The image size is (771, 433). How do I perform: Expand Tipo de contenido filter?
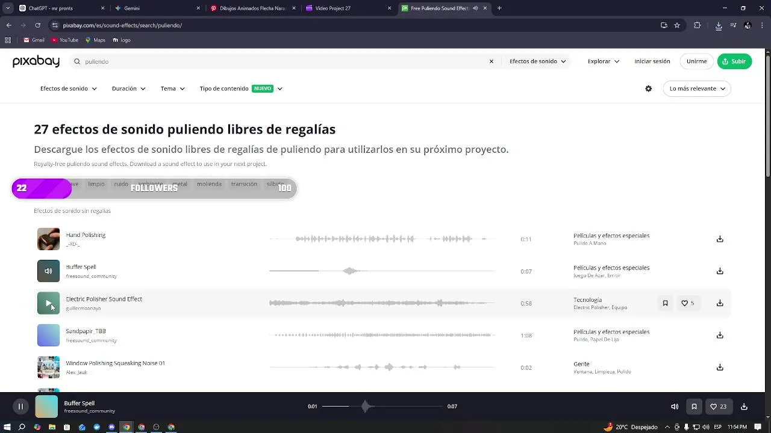(241, 88)
